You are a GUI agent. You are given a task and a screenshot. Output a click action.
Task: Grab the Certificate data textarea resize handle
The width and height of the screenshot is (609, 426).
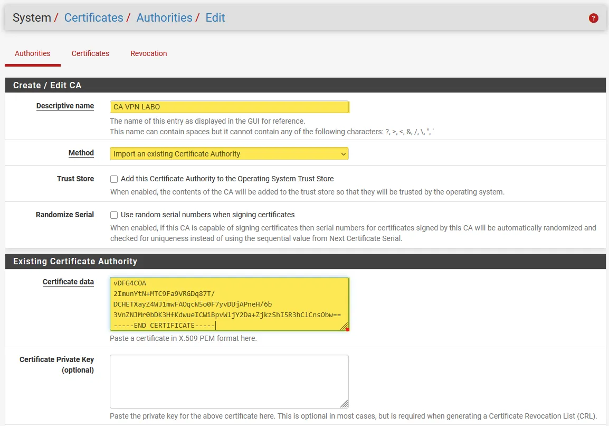click(x=344, y=326)
